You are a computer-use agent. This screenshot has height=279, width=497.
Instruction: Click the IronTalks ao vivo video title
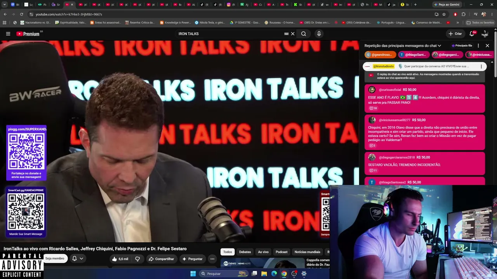95,249
